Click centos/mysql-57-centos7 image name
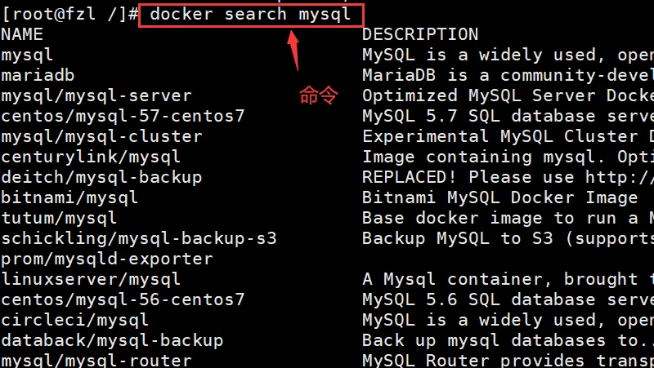The width and height of the screenshot is (654, 368). (123, 116)
